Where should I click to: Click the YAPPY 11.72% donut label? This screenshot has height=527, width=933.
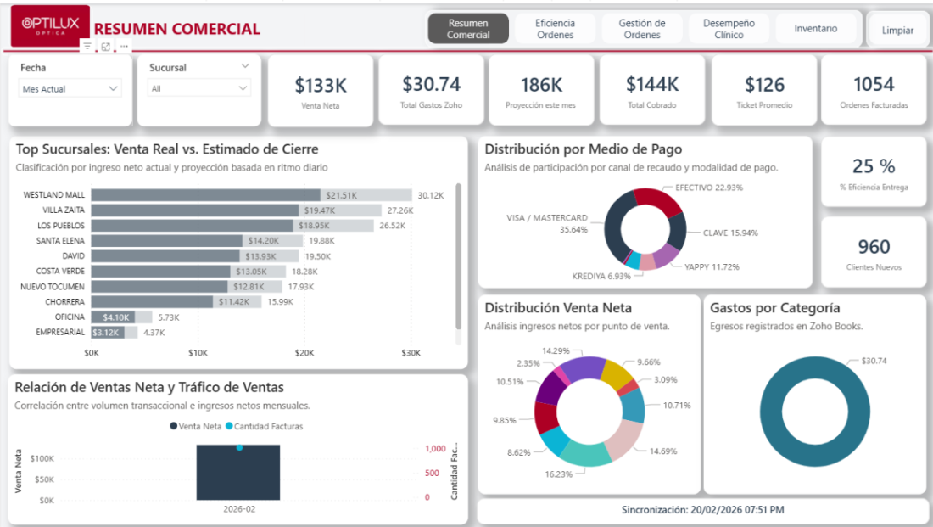tap(712, 266)
